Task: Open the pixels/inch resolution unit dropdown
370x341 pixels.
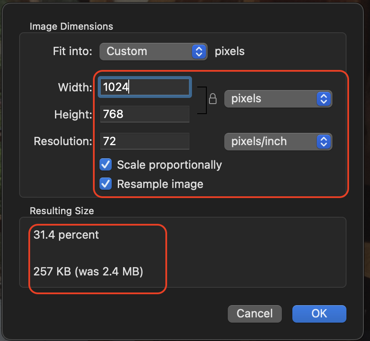Action: tap(278, 142)
